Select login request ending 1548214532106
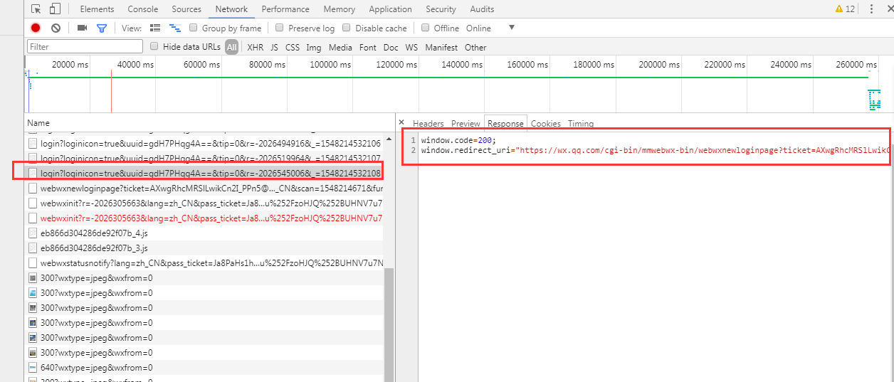This screenshot has height=382, width=894. (x=204, y=143)
